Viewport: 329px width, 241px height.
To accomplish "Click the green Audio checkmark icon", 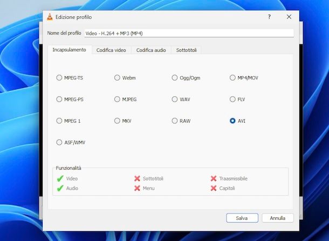I will (60, 188).
